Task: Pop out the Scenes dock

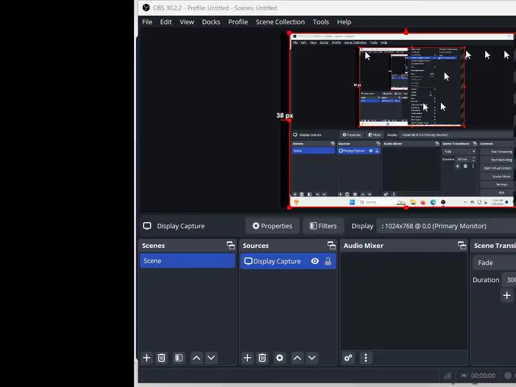Action: [x=231, y=245]
